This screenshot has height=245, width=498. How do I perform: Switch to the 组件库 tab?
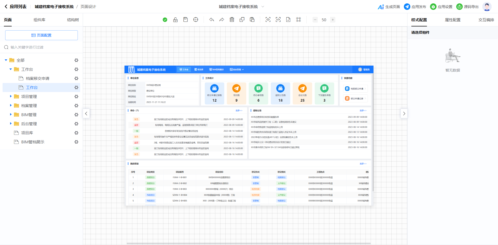pos(39,20)
